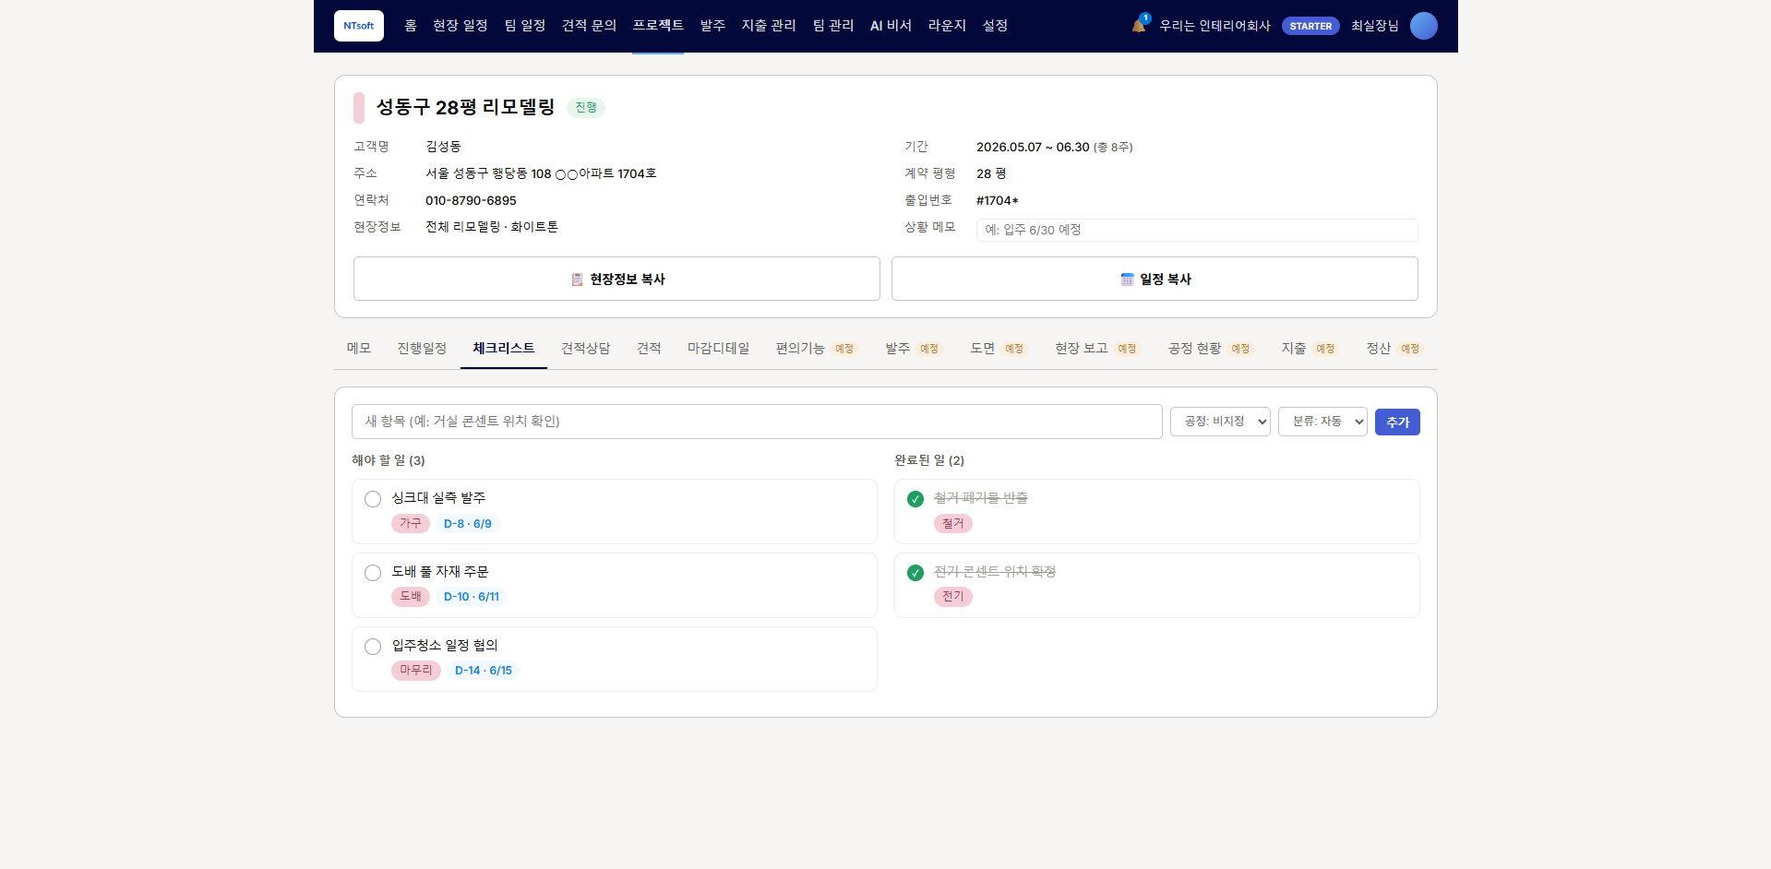Viewport: 1771px width, 869px height.
Task: Focus the 상황 메모 input field
Action: pos(1197,230)
